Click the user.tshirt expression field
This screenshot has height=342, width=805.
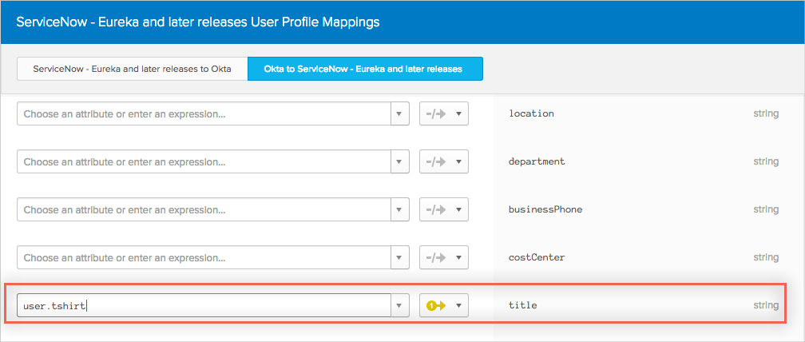point(204,305)
